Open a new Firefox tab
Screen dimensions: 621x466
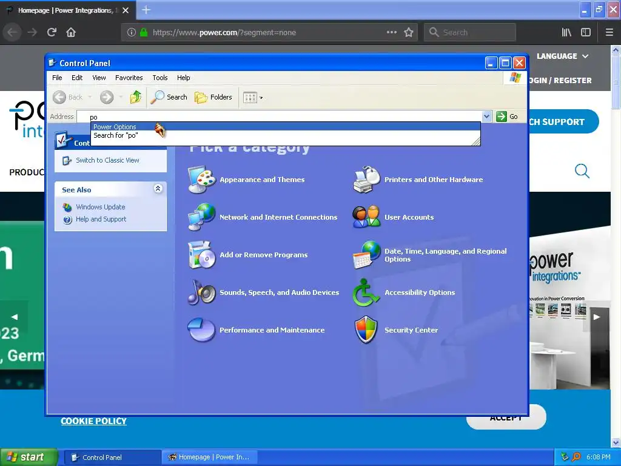point(146,10)
